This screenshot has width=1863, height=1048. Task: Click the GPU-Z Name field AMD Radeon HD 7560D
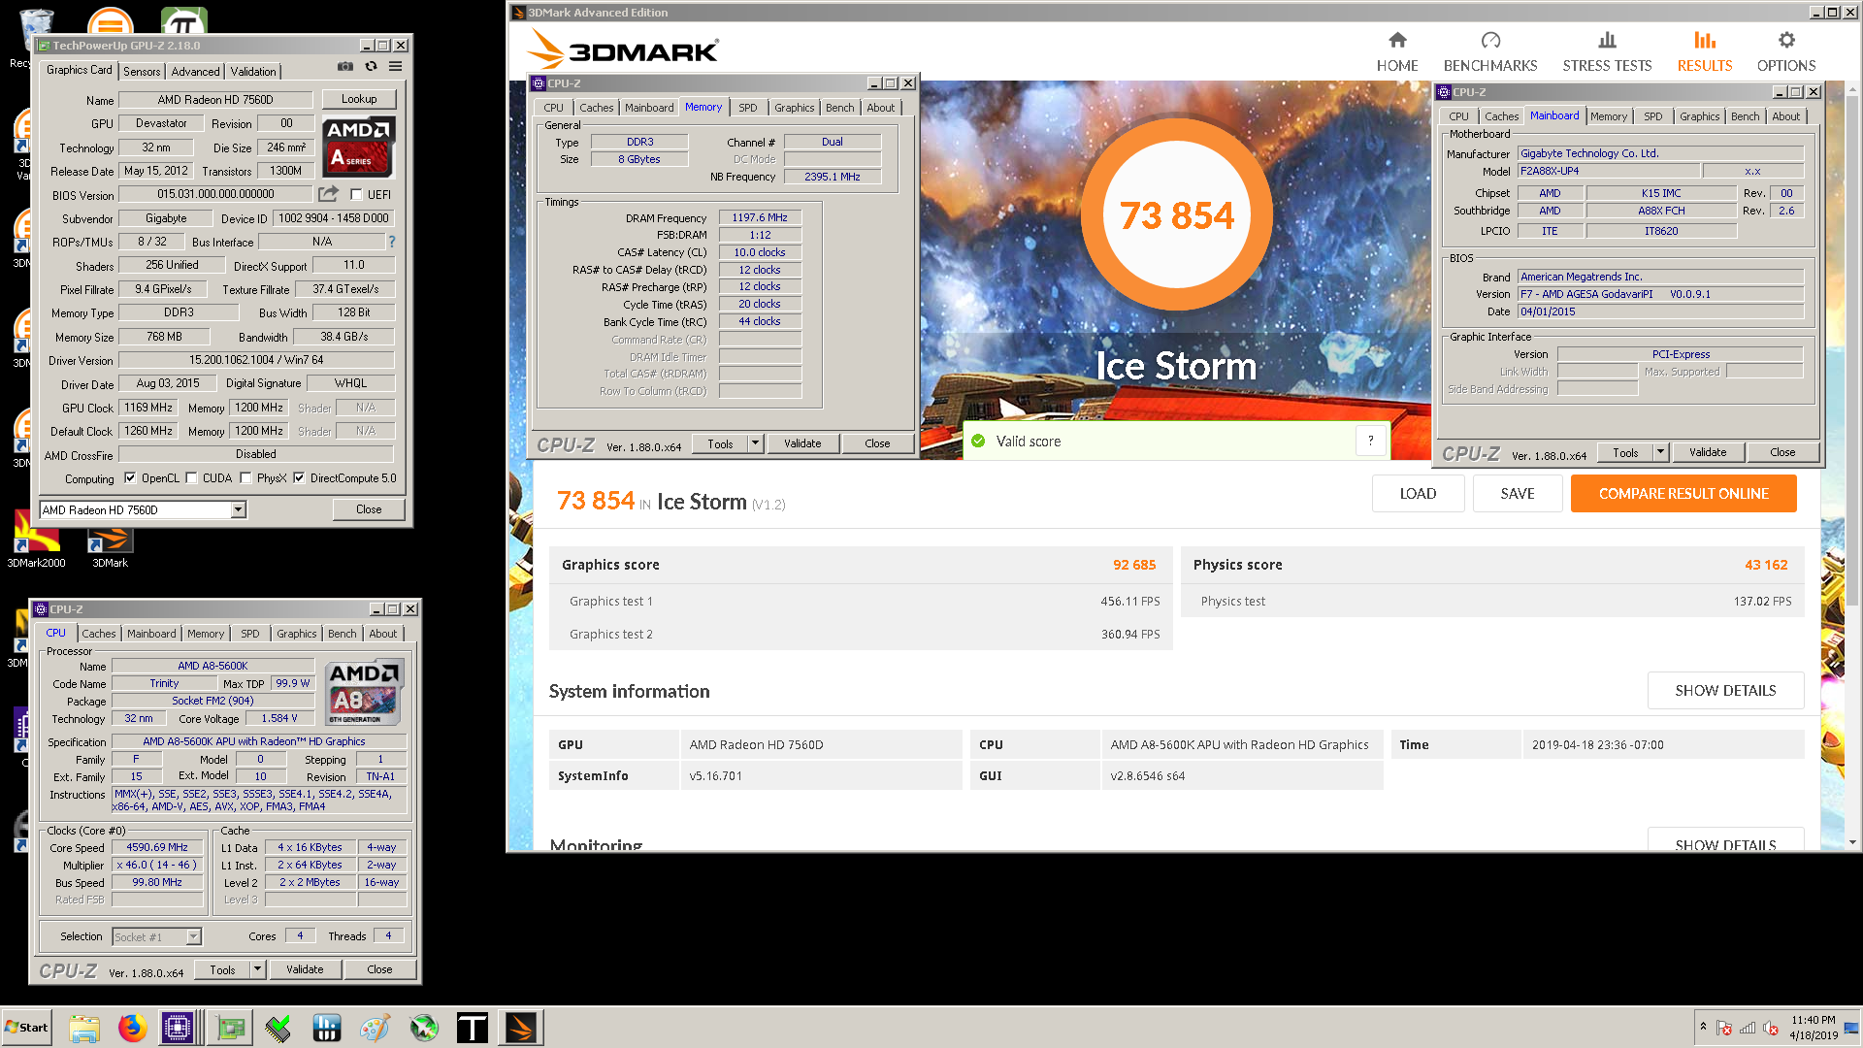click(215, 99)
